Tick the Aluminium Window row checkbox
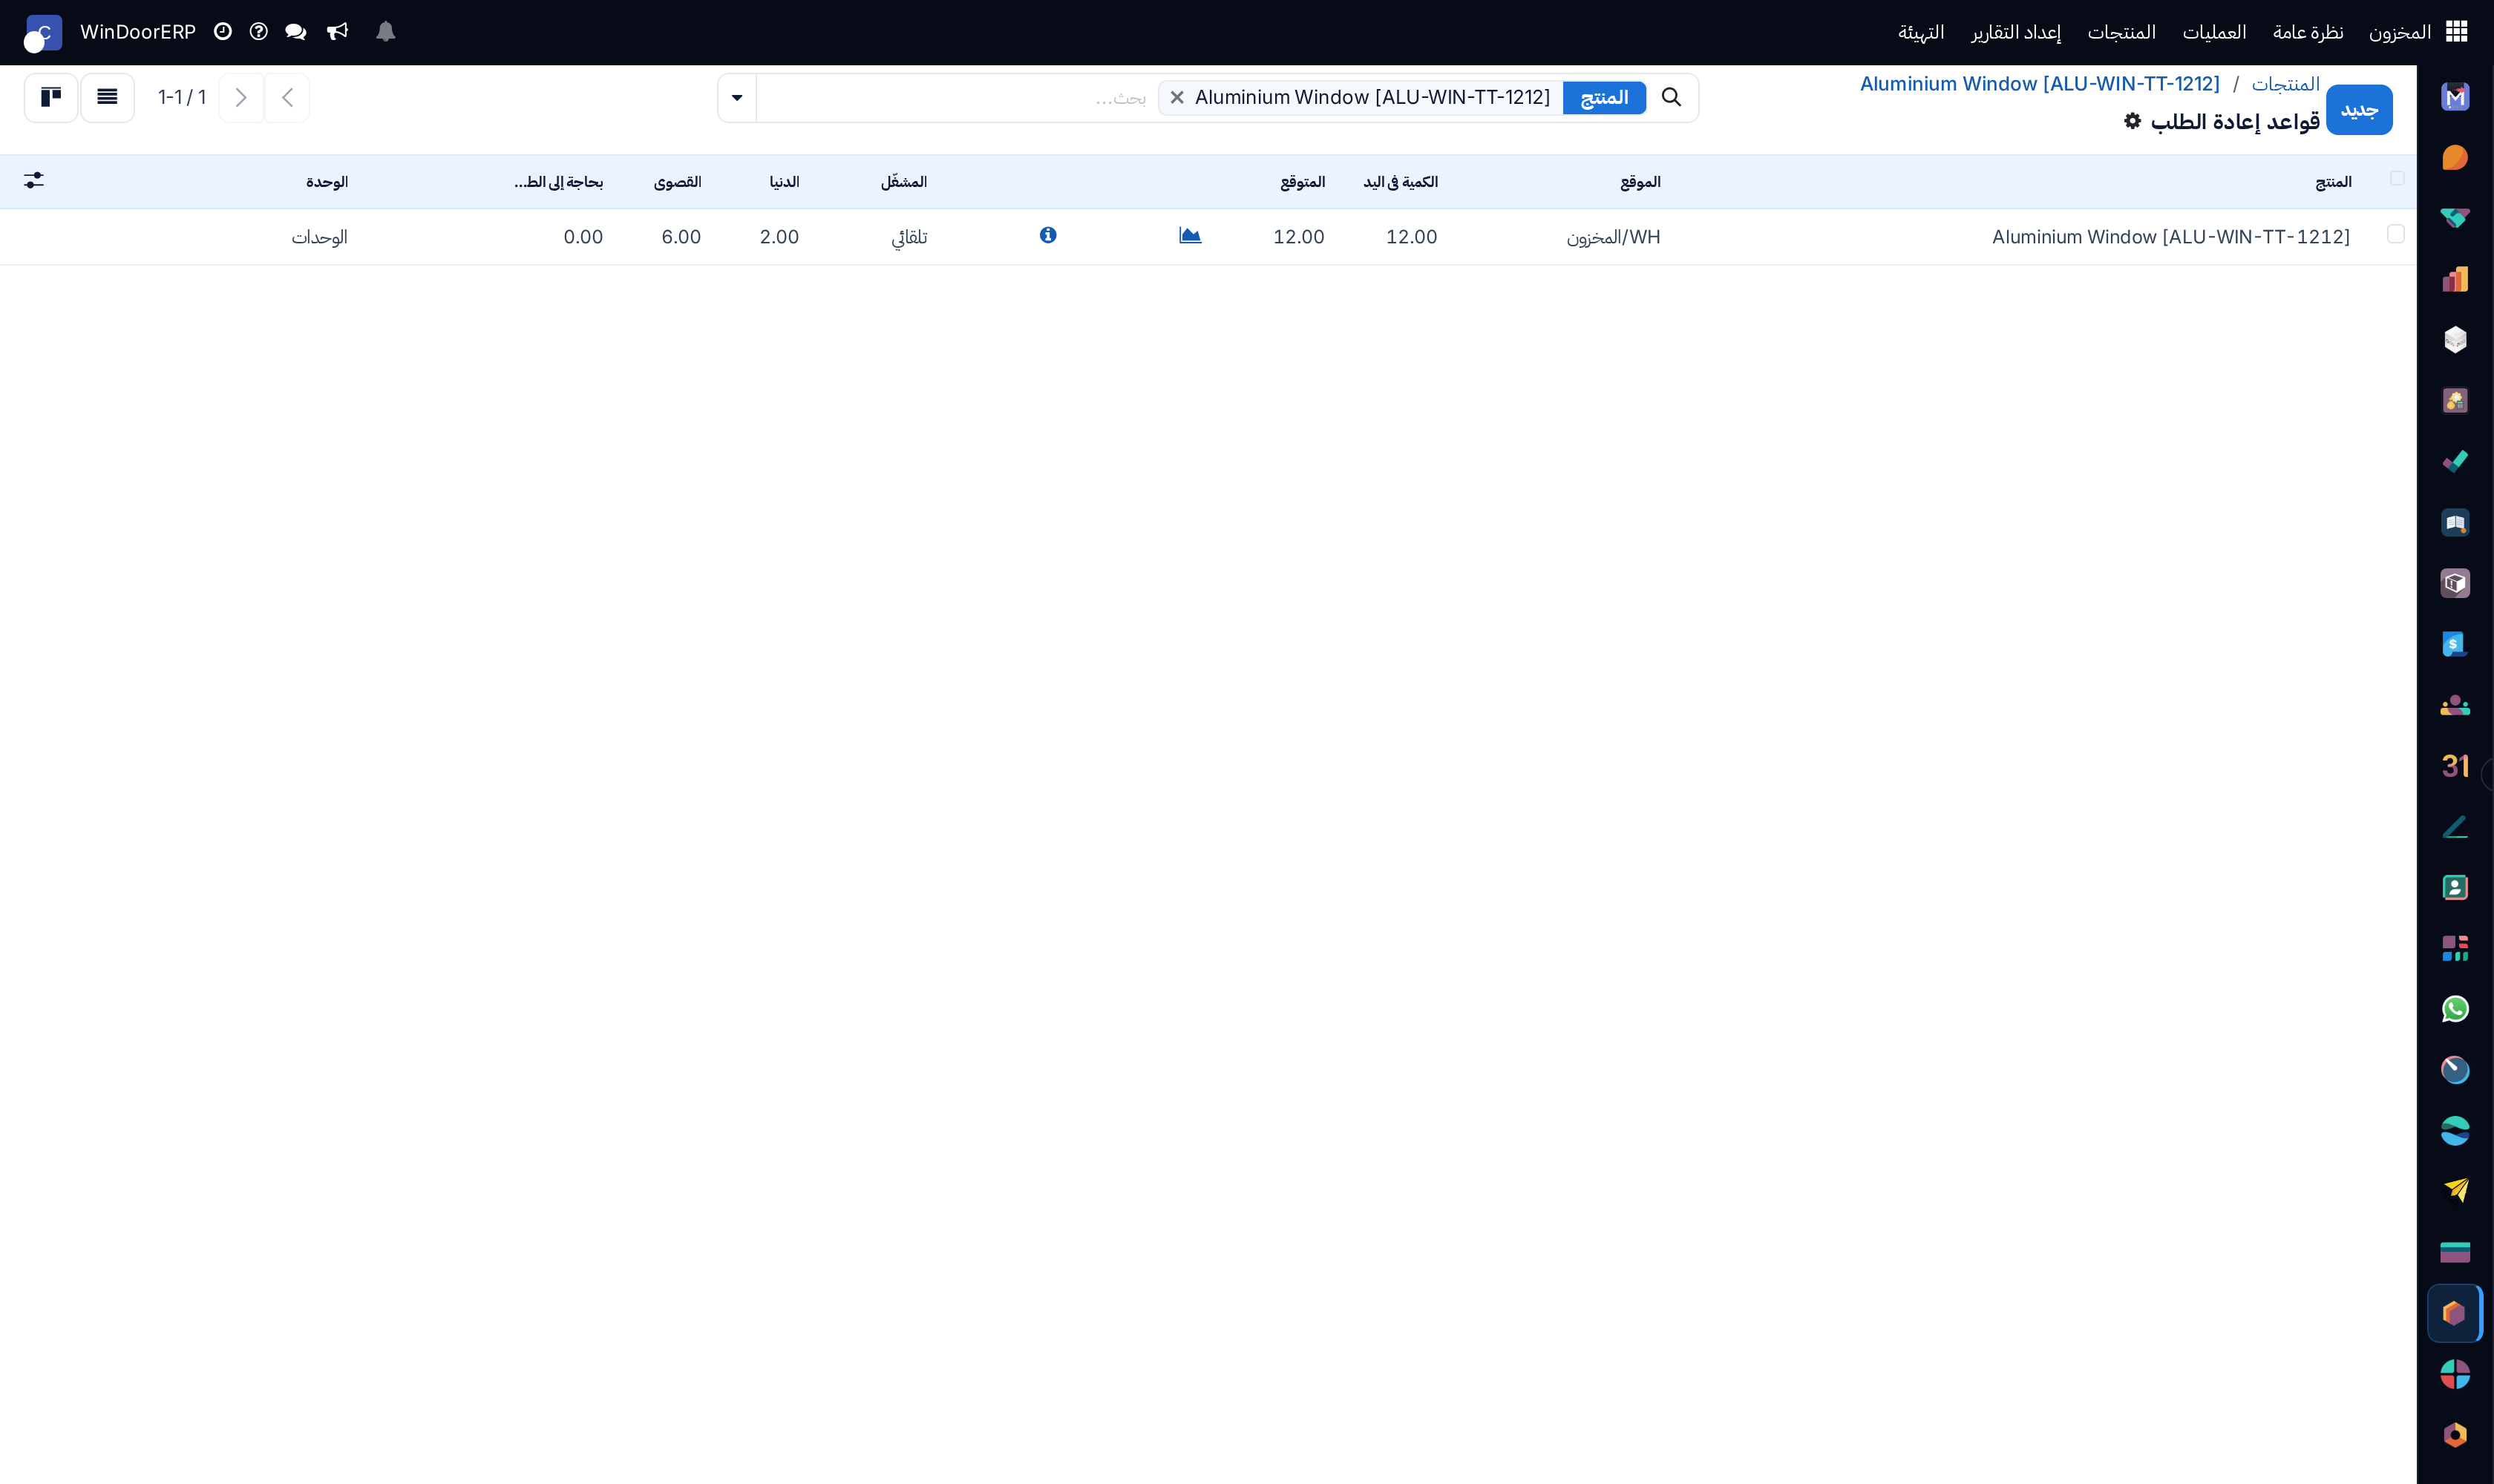 tap(2396, 234)
